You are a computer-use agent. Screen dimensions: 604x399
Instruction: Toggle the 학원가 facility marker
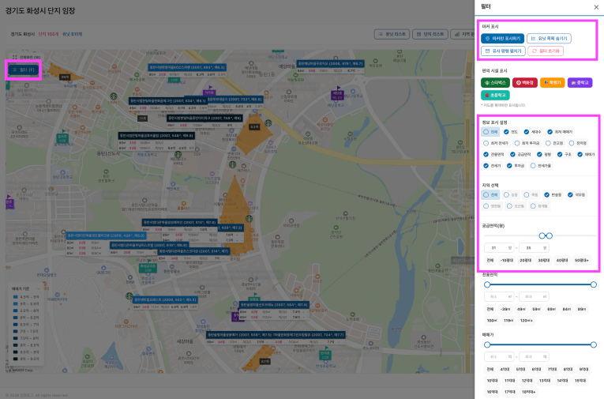pyautogui.click(x=553, y=82)
